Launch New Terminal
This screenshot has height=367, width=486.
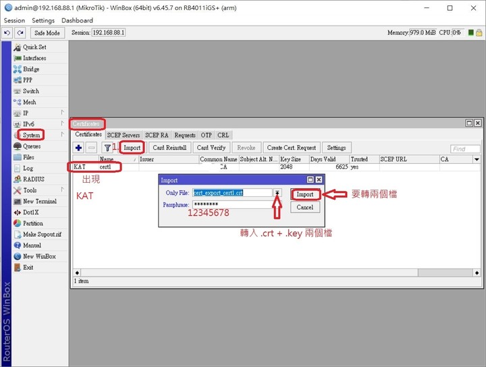40,201
